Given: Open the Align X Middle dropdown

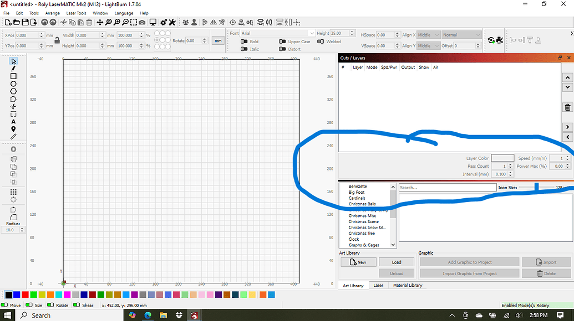Looking at the screenshot, I should (428, 35).
